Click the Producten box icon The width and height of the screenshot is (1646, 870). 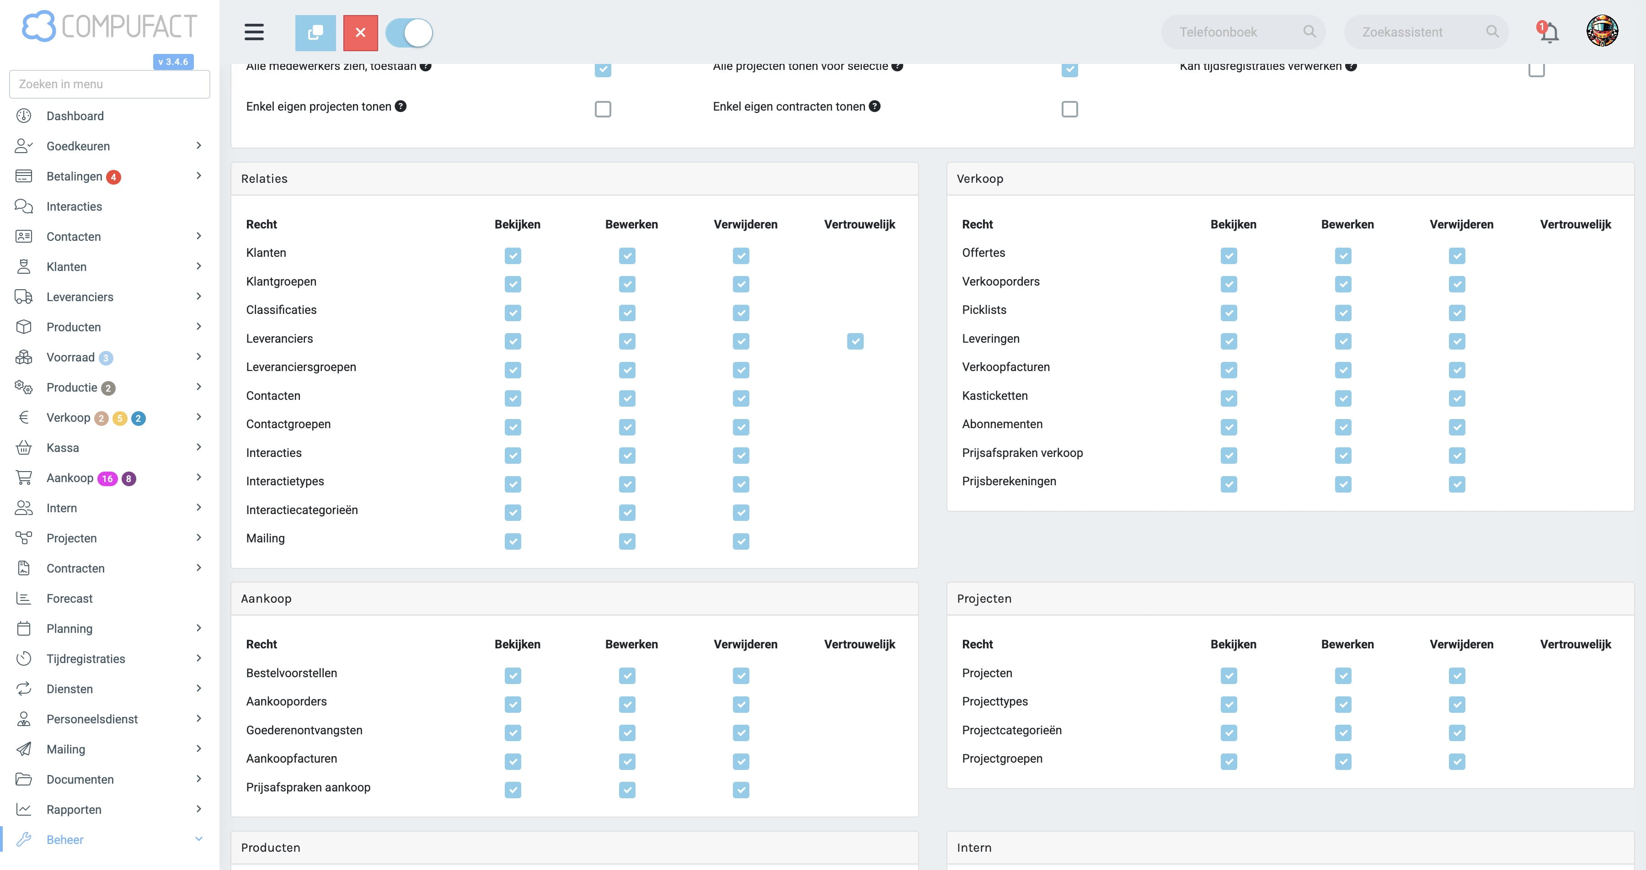24,326
